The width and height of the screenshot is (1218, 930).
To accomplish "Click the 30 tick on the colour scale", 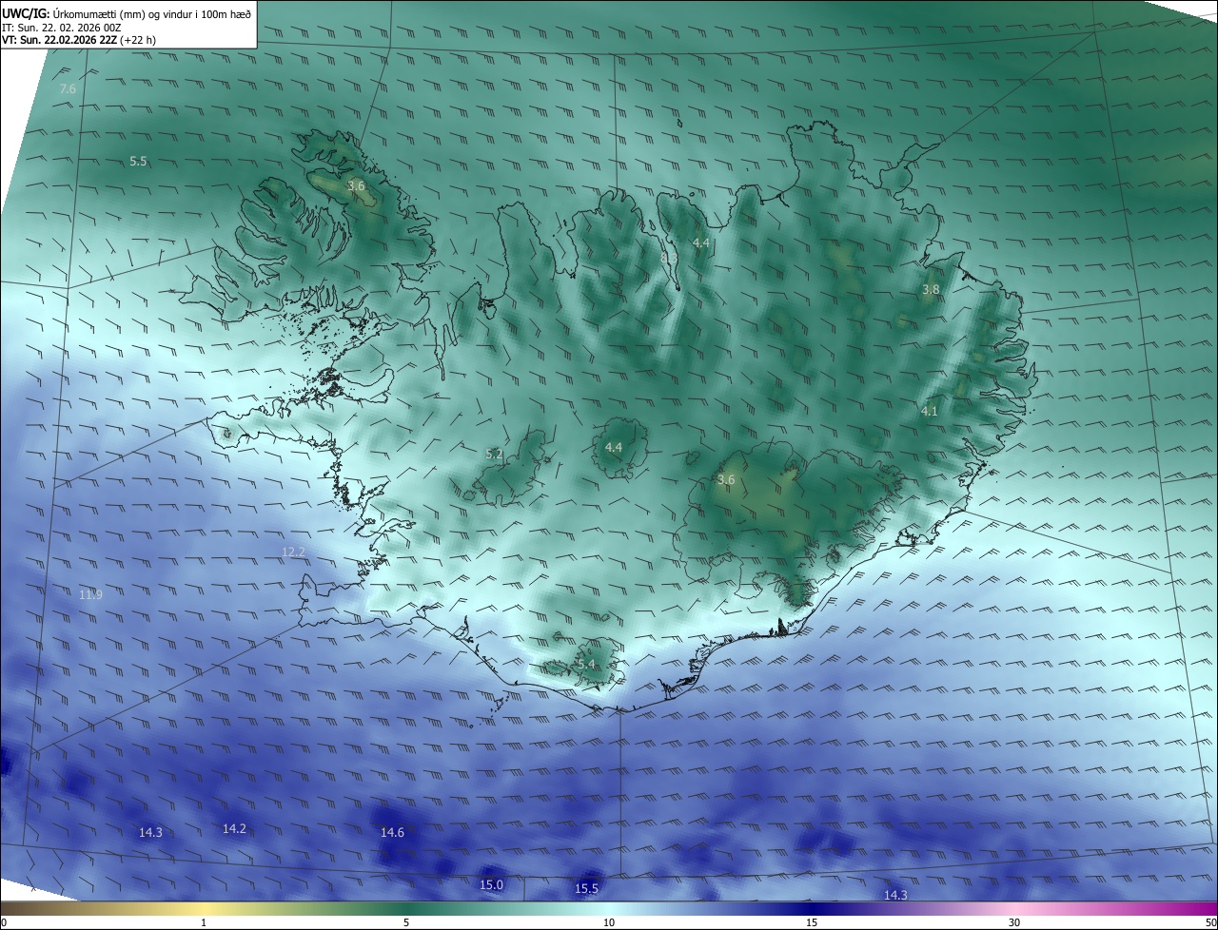I will (1014, 922).
